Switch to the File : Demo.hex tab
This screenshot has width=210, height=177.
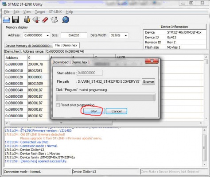click(66, 45)
